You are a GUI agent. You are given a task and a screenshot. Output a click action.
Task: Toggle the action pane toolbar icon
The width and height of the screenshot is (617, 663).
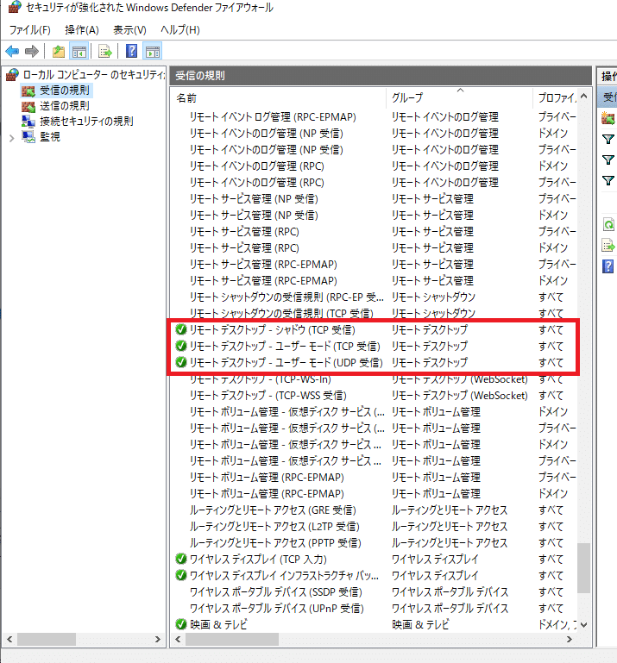[153, 52]
